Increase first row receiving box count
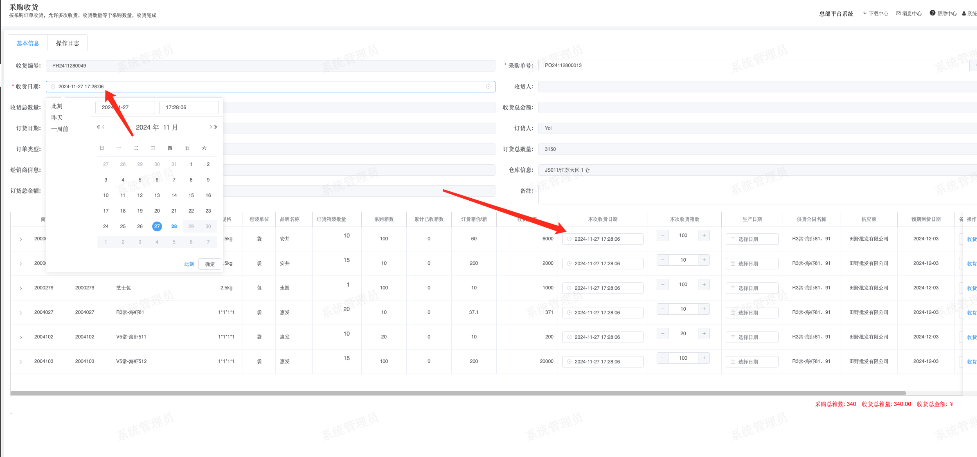This screenshot has height=457, width=977. [x=704, y=235]
